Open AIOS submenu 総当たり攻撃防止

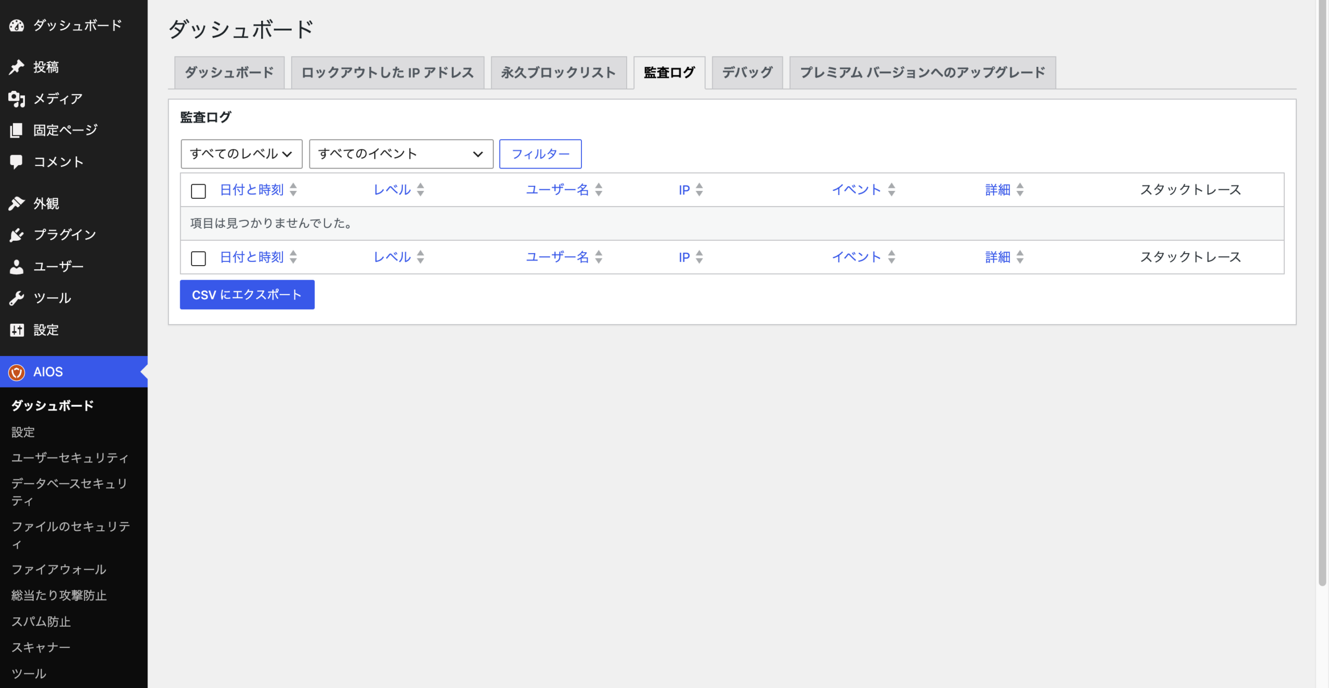click(59, 596)
